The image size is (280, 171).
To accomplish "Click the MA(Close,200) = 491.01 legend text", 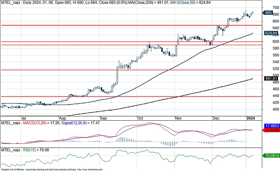I will click(x=149, y=3).
